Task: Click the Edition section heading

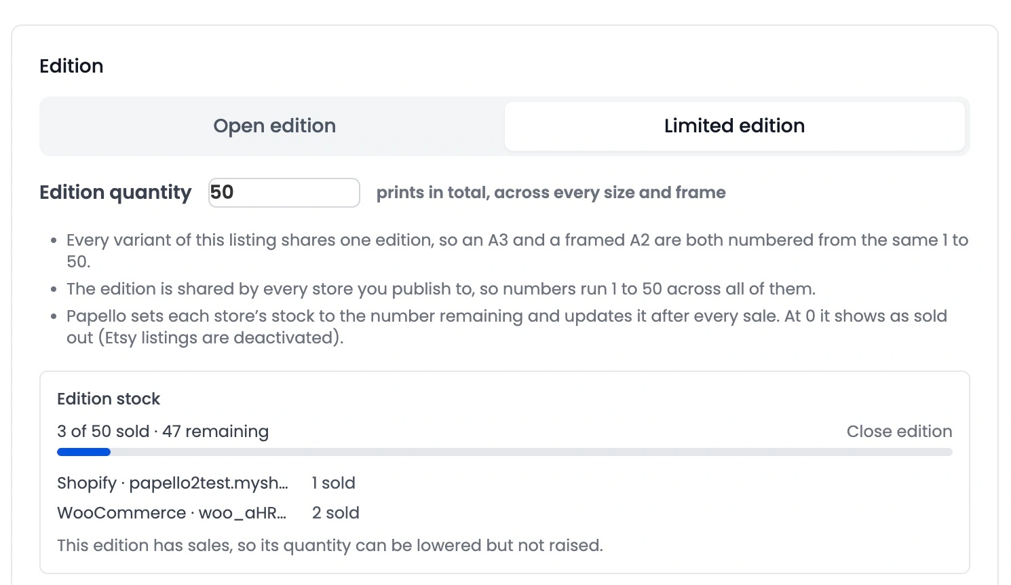Action: 71,66
